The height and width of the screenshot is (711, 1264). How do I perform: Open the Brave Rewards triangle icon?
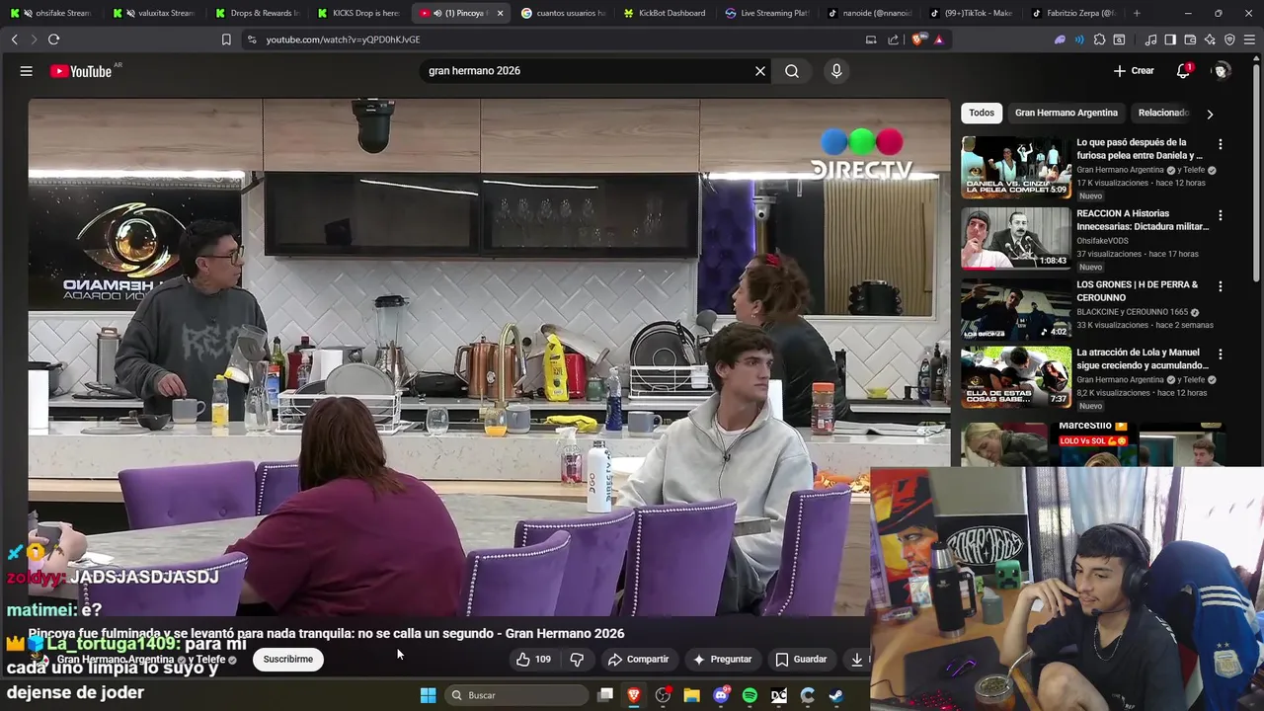(938, 39)
